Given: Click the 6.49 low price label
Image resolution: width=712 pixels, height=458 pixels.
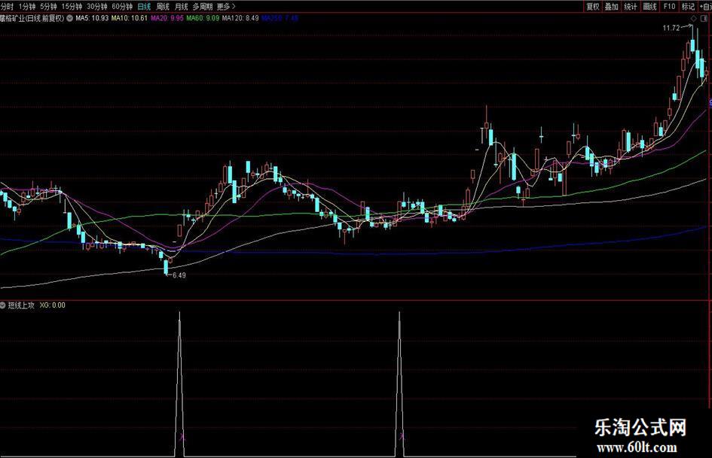Looking at the screenshot, I should 179,274.
